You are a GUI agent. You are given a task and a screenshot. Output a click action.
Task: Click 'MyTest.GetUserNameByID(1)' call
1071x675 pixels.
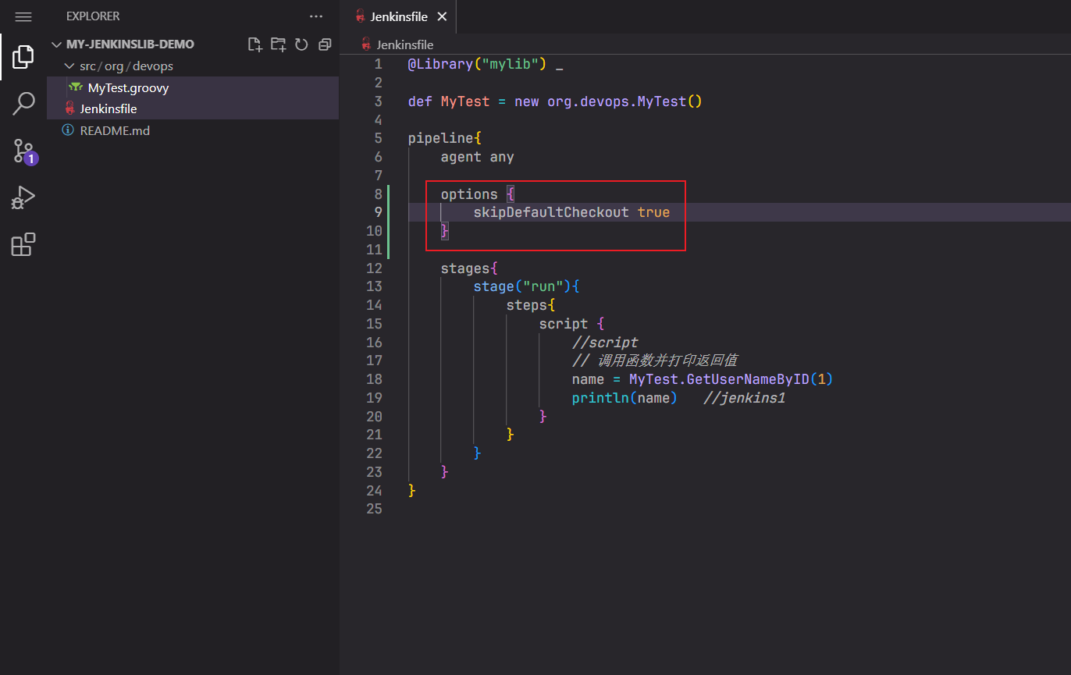click(731, 379)
